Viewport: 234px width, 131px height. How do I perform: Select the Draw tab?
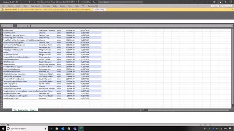[25, 6]
